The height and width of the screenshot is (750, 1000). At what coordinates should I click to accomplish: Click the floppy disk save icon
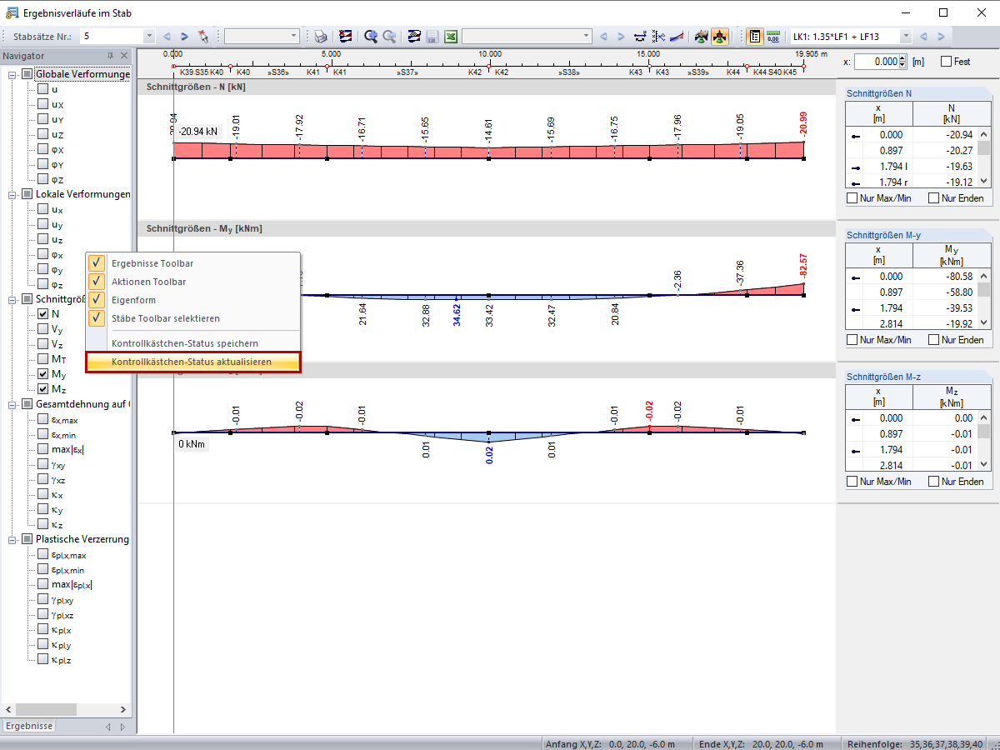[x=432, y=37]
